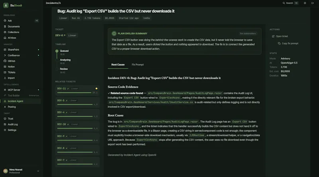Open Documents from sidebar icon

coord(5,26)
